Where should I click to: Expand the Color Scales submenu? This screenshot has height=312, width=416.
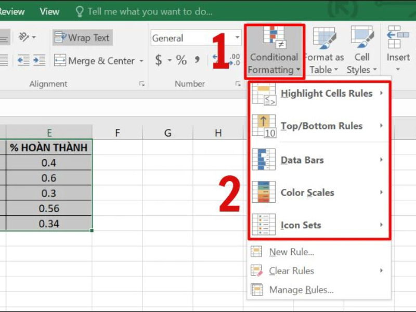(x=381, y=192)
